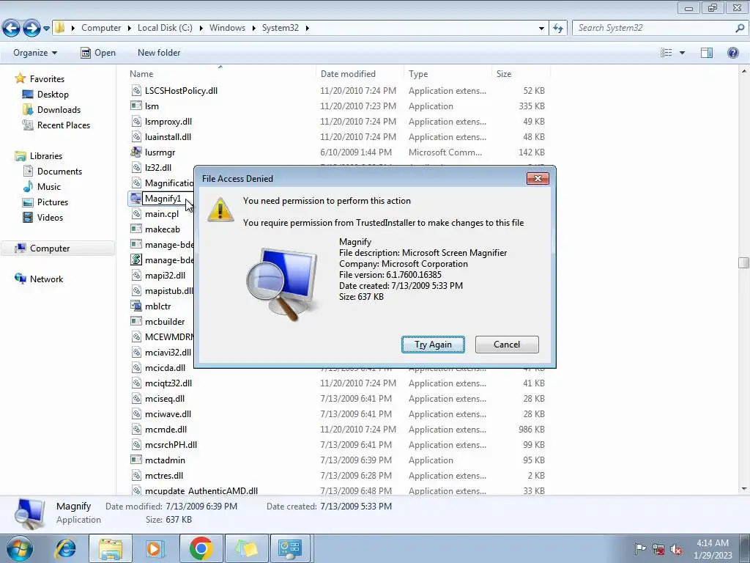
Task: Open Desktop in the navigation pane
Action: [53, 95]
